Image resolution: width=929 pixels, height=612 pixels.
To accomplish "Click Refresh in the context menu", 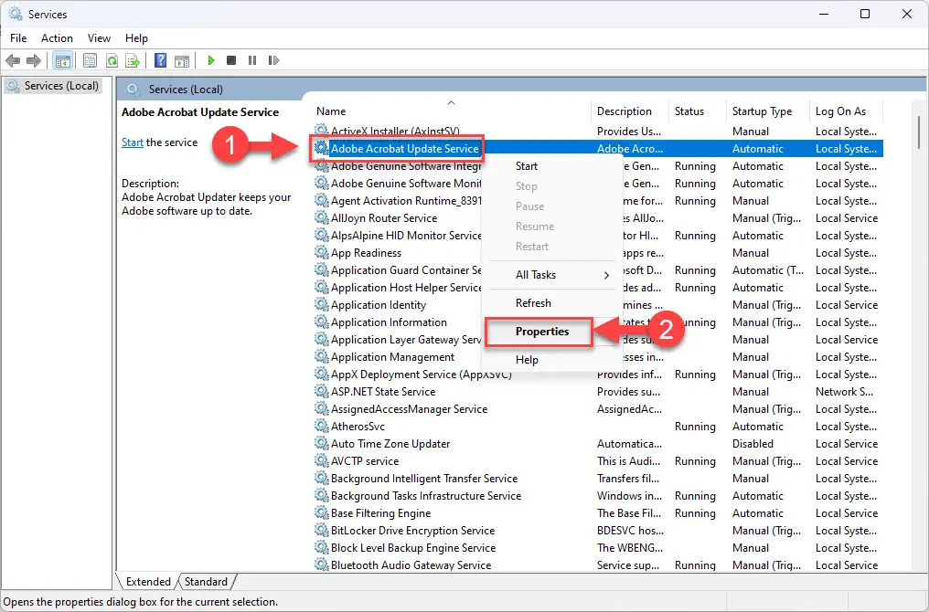I will click(533, 302).
